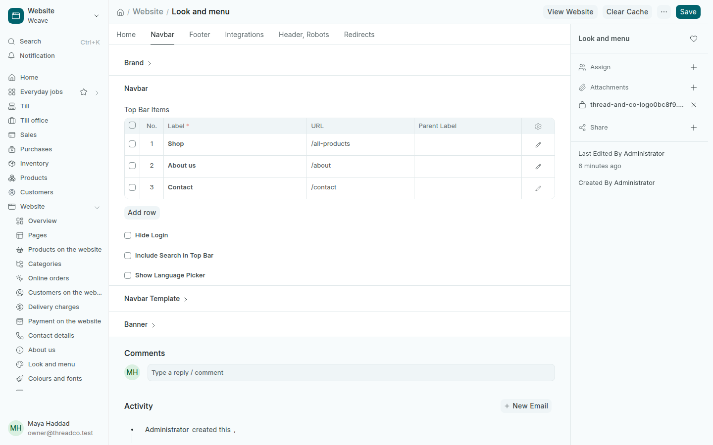Viewport: 713px width, 445px height.
Task: Enable the Hide Login checkbox
Action: click(x=128, y=235)
